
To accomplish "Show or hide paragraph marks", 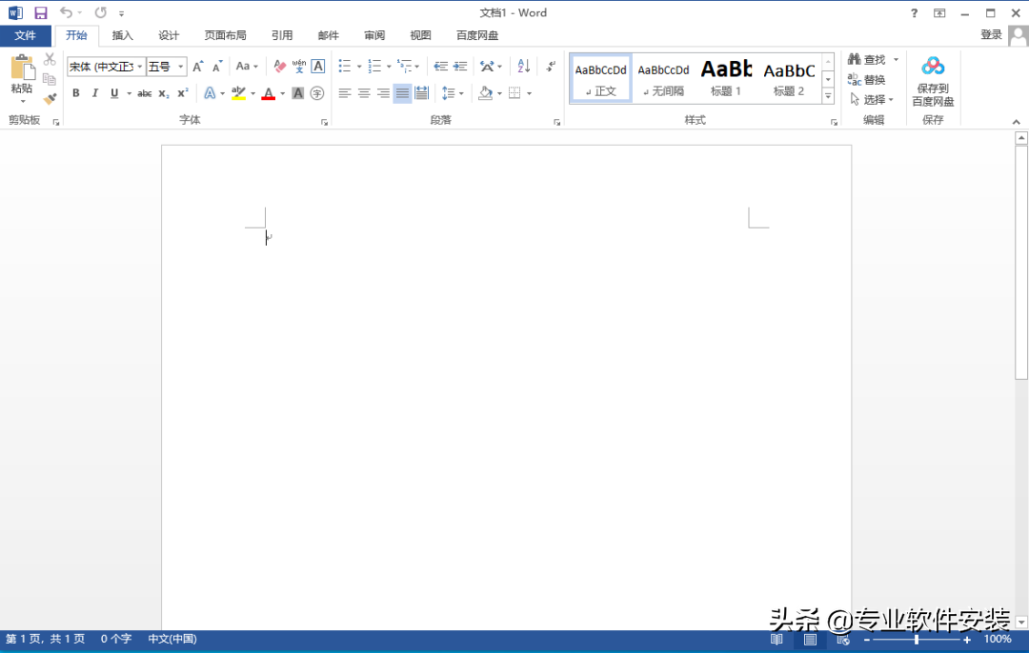I will pyautogui.click(x=551, y=66).
